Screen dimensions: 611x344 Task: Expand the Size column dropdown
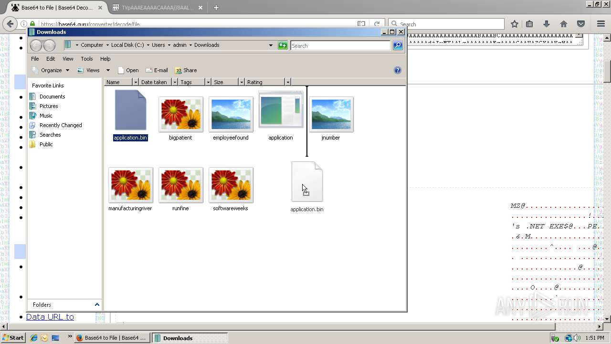[x=242, y=82]
